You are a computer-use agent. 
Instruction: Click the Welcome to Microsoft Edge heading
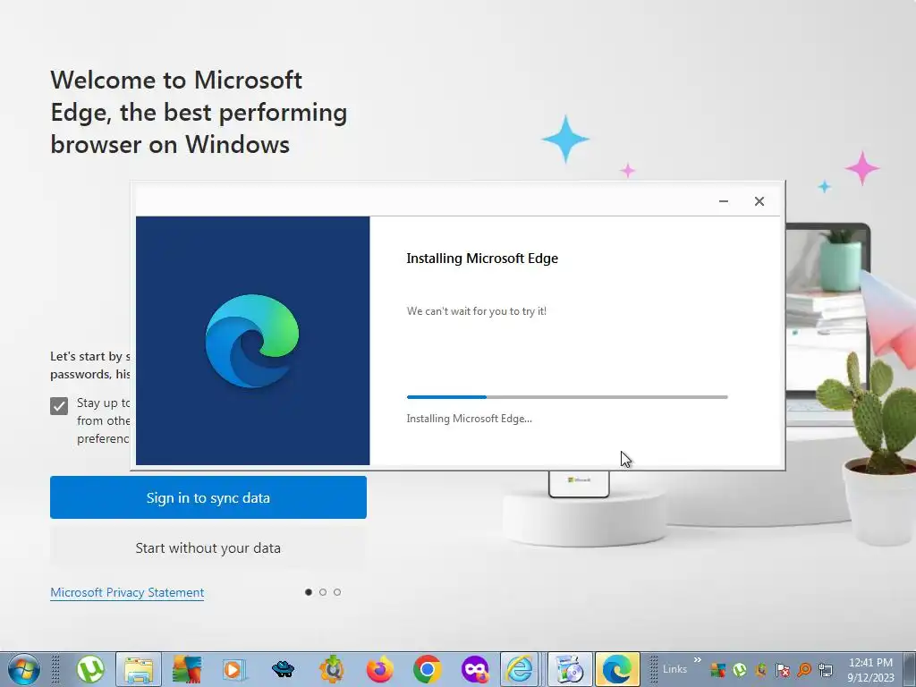click(199, 112)
